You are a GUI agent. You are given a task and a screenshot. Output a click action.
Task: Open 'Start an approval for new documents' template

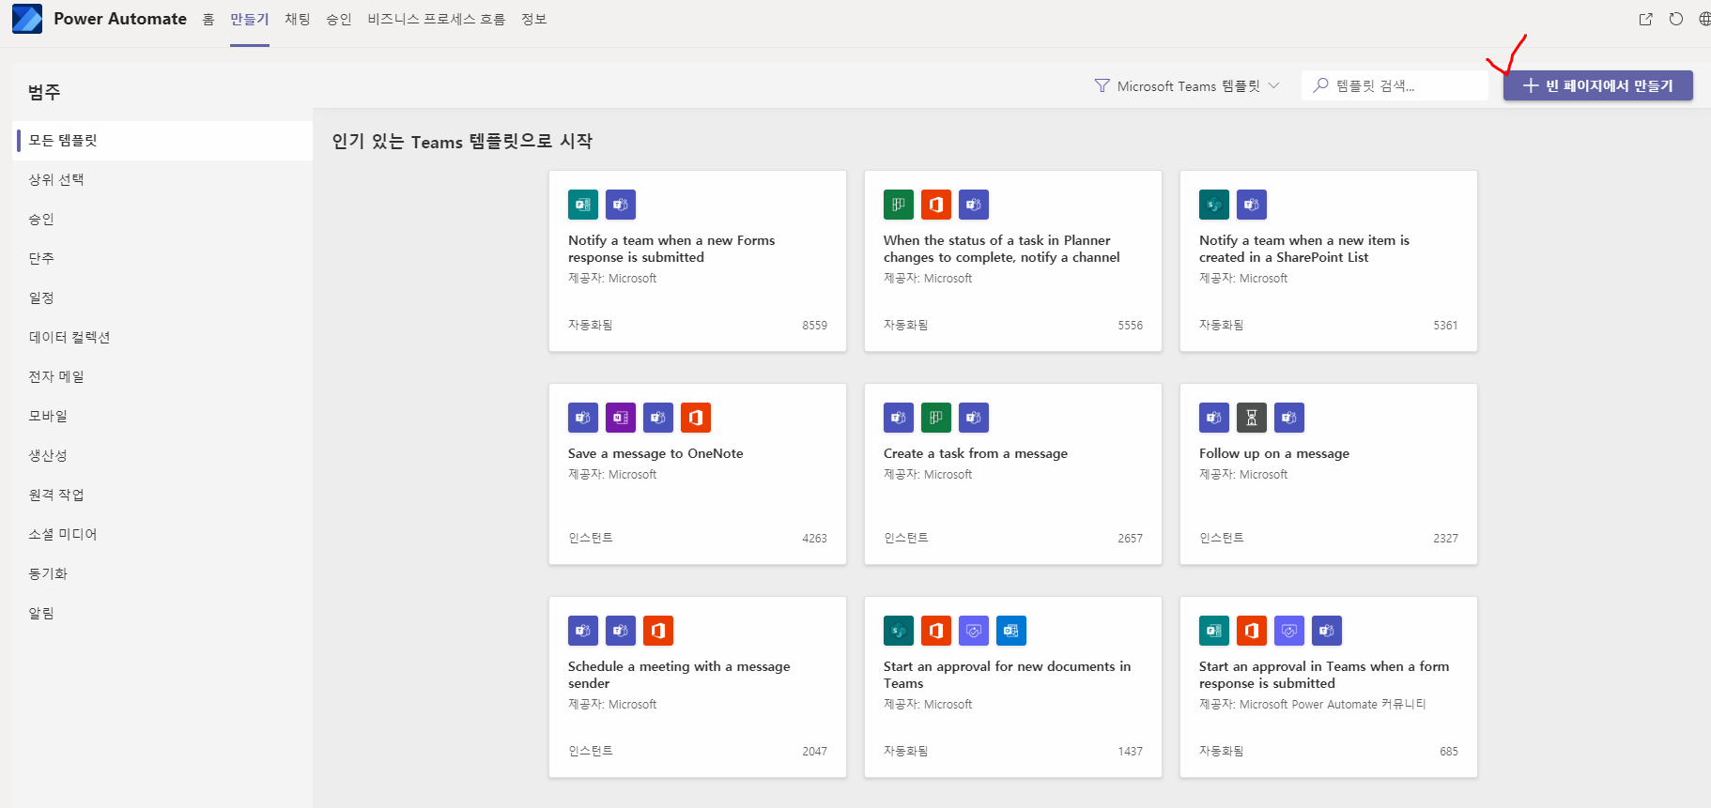point(1013,687)
